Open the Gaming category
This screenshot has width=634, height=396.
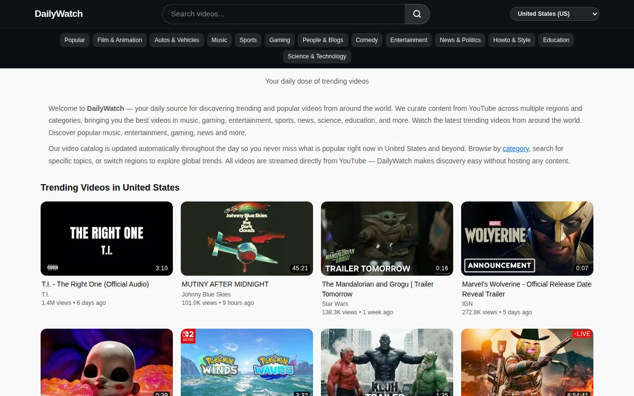coord(280,40)
